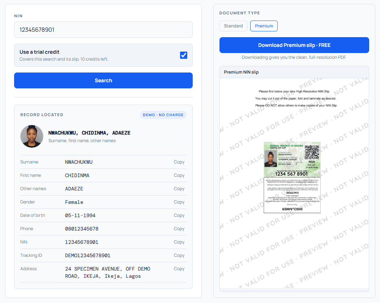Click the profile photo of the record

(x=32, y=136)
